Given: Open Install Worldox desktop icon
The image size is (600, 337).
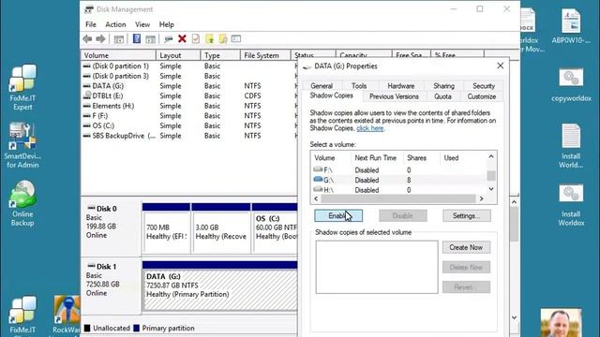Looking at the screenshot, I should click(571, 205).
